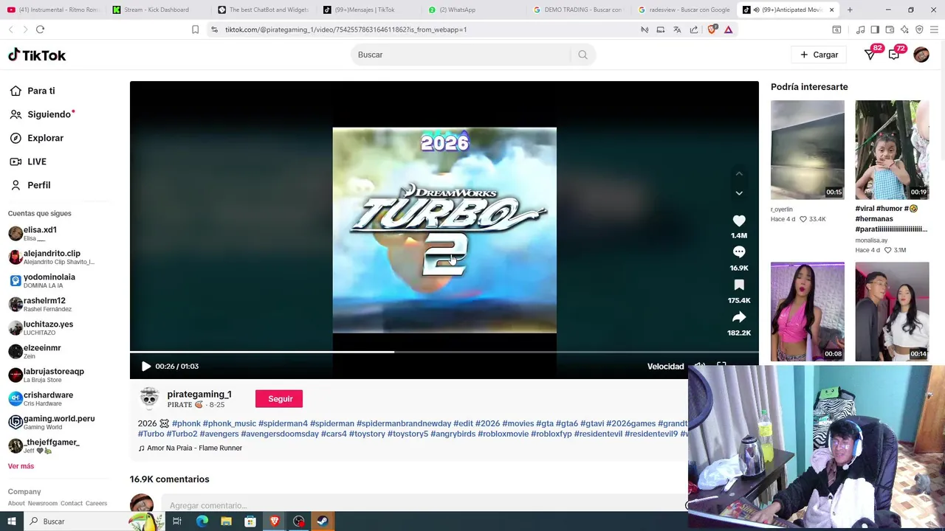Click the Cargar upload button
The height and width of the screenshot is (531, 945).
click(819, 55)
